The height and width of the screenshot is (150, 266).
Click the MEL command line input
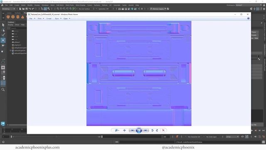[x=147, y=142]
